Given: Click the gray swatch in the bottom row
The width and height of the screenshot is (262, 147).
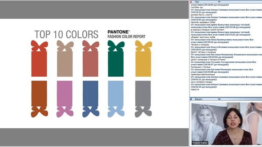Looking at the screenshot, I should [x=143, y=94].
